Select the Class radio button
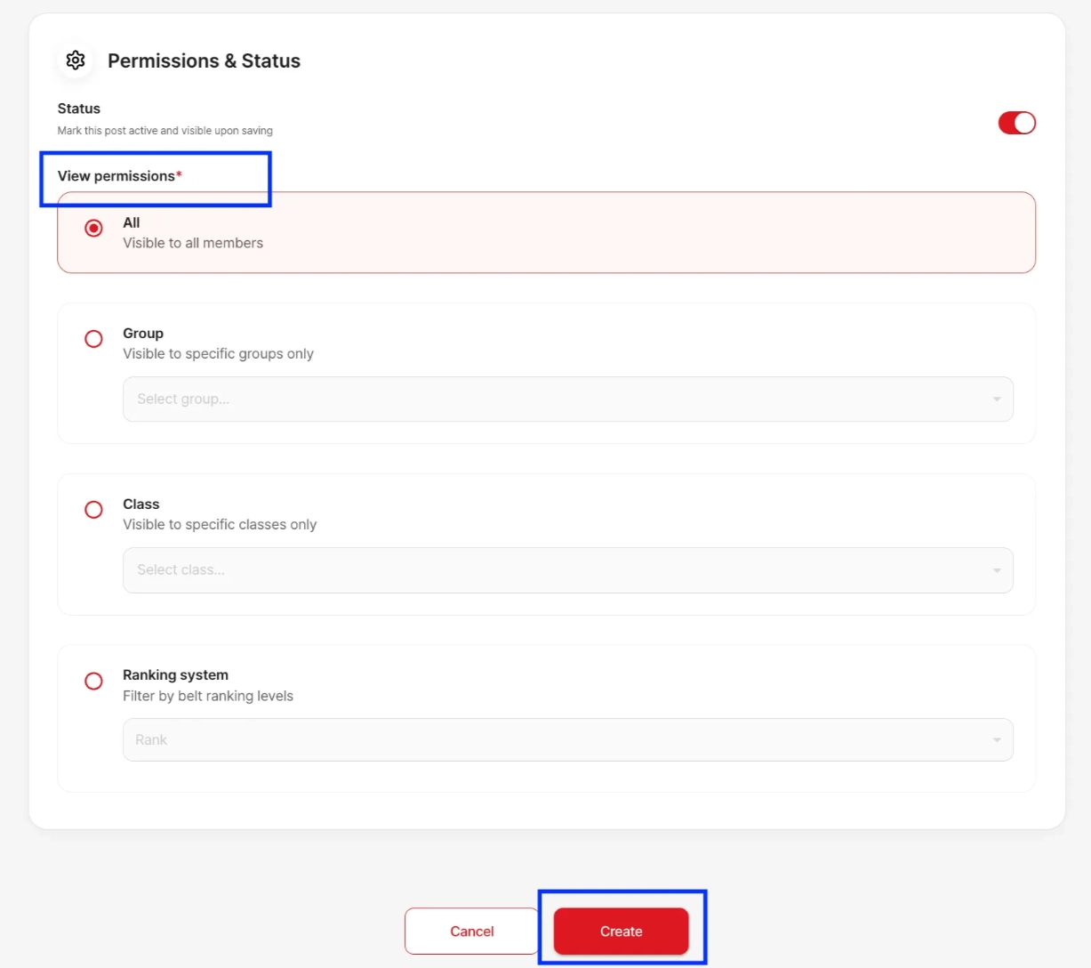The image size is (1091, 968). 93,510
